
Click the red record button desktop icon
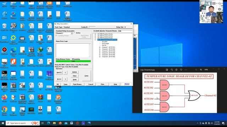point(4,51)
